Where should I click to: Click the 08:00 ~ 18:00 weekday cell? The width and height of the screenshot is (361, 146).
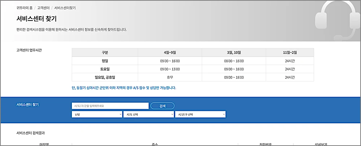pyautogui.click(x=234, y=61)
